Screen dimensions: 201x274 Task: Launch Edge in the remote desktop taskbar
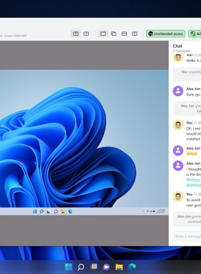70,211
